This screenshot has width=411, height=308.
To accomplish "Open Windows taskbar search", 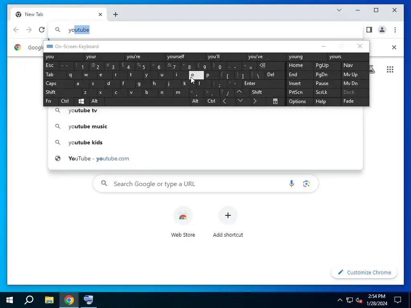I will coord(29,300).
